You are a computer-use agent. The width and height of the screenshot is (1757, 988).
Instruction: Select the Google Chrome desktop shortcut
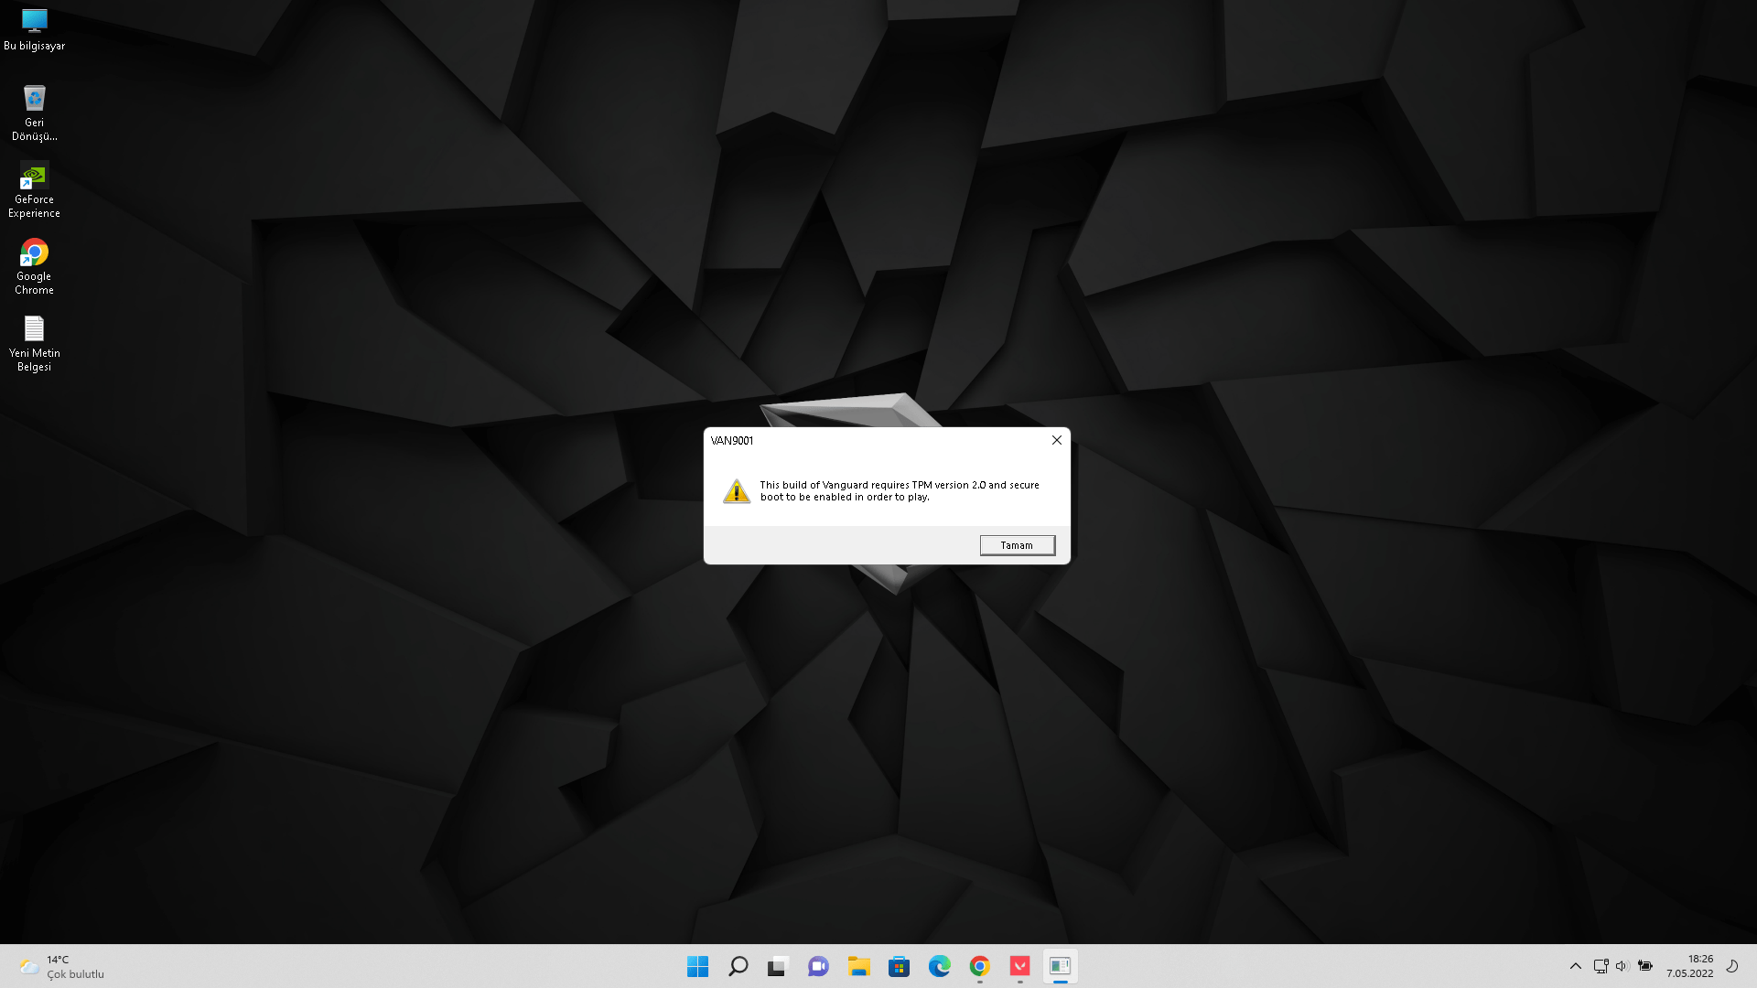pyautogui.click(x=34, y=267)
